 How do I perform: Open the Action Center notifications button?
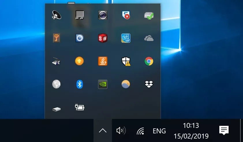(224, 130)
